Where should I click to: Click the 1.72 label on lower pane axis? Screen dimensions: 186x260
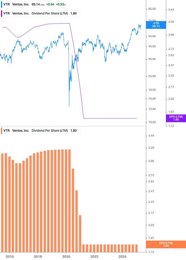pos(151,252)
